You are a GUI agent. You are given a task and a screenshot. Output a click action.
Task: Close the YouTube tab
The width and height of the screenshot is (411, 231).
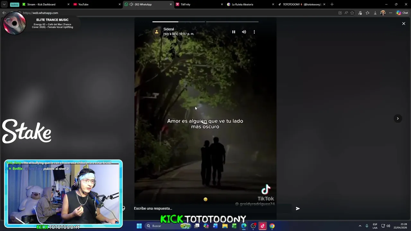coord(119,4)
